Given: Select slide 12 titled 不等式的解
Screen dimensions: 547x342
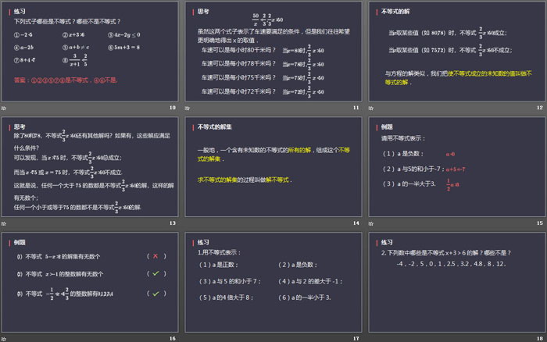Looking at the screenshot, I should click(456, 52).
